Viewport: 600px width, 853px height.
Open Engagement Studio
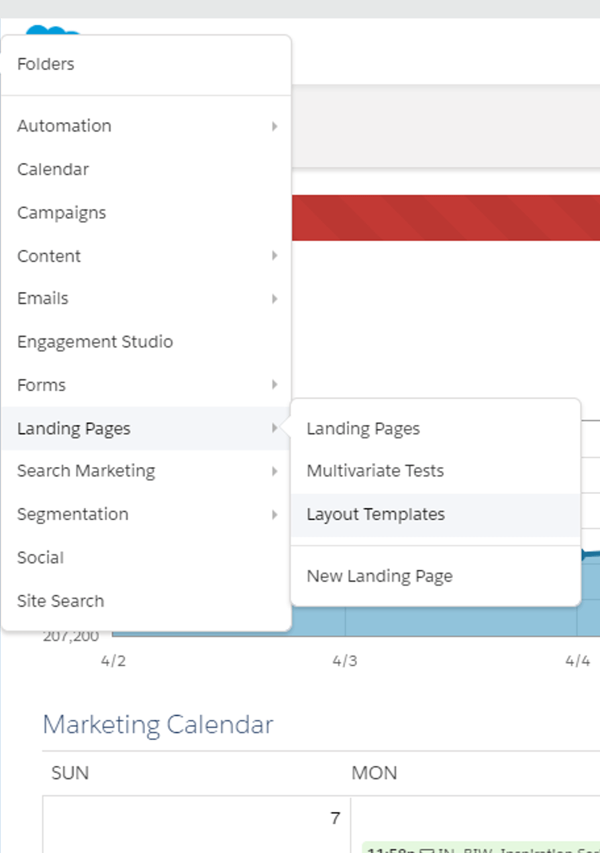pyautogui.click(x=95, y=342)
